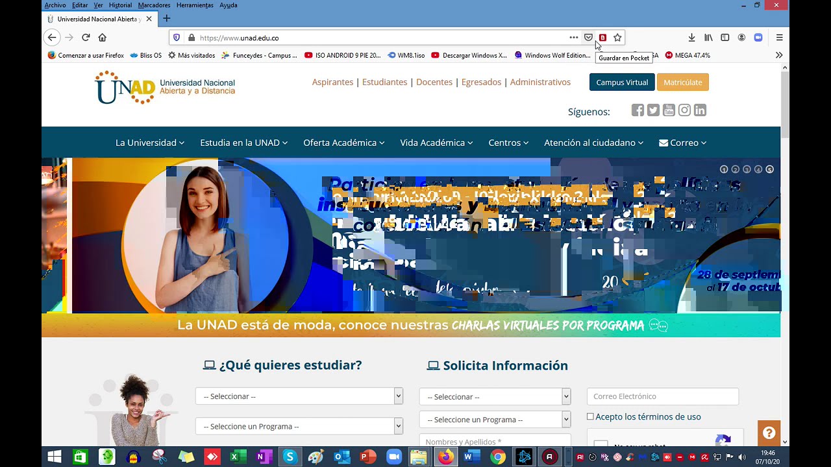Viewport: 831px width, 467px height.
Task: Open Skype from the taskbar
Action: pos(290,457)
